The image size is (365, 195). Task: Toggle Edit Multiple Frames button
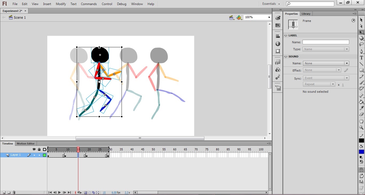94,193
